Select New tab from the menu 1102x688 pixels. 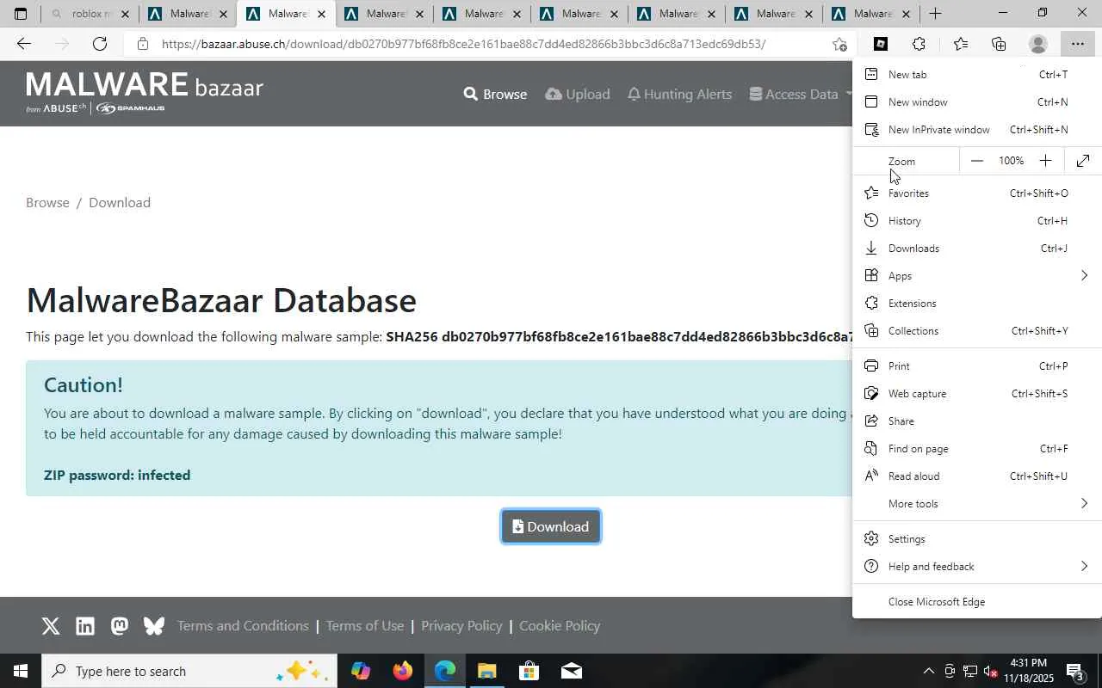click(977, 75)
